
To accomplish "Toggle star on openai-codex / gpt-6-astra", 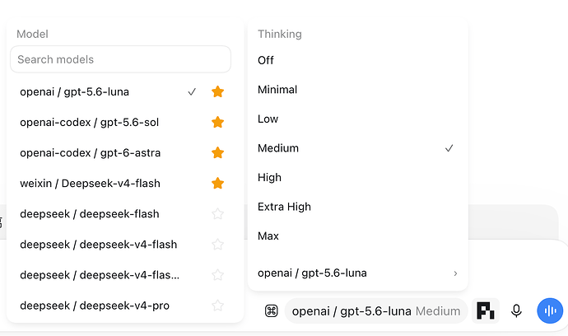I will point(217,152).
